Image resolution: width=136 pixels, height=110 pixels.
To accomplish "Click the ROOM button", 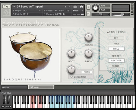I will click(x=87, y=72).
